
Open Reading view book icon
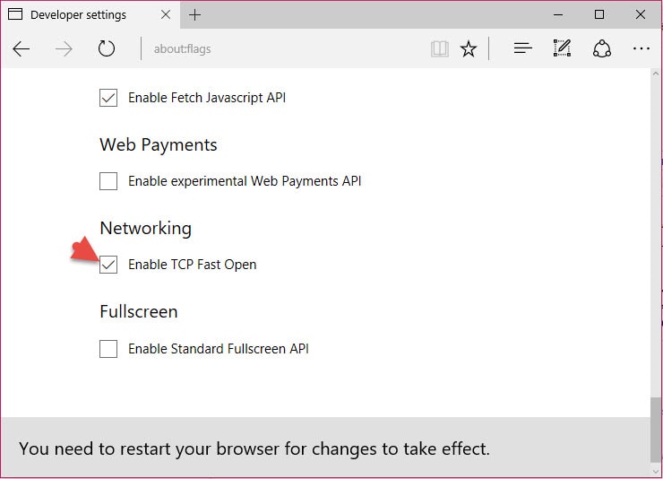click(439, 49)
